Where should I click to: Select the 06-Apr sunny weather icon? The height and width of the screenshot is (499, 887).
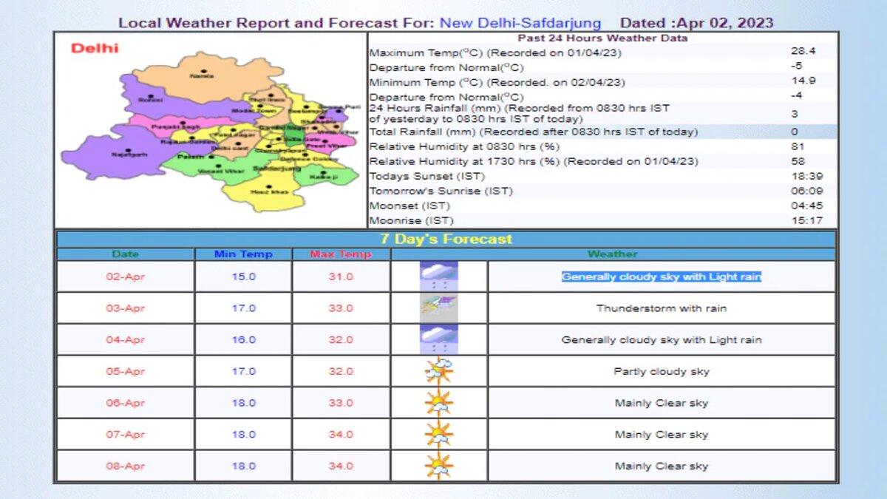[439, 403]
